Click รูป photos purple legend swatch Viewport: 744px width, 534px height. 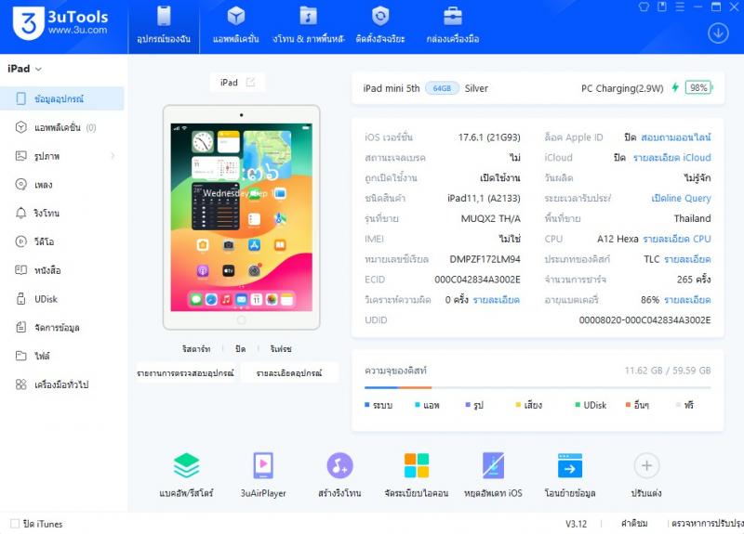click(x=468, y=405)
